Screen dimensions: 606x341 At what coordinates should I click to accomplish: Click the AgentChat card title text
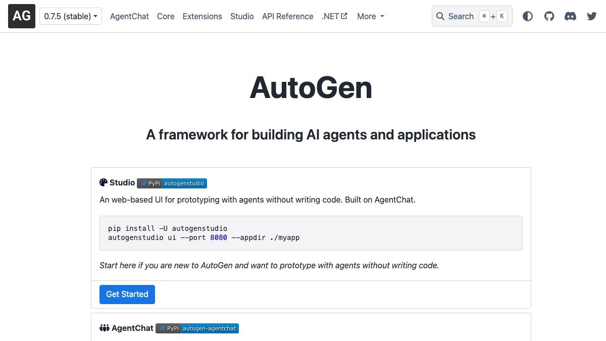tap(132, 328)
